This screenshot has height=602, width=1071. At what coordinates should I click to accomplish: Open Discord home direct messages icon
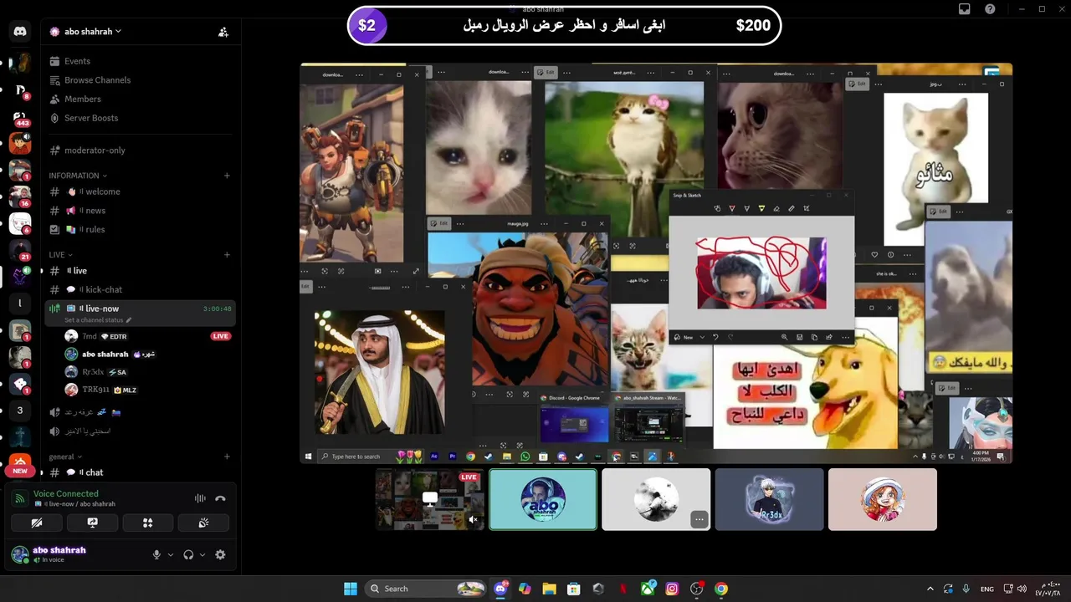tap(20, 32)
